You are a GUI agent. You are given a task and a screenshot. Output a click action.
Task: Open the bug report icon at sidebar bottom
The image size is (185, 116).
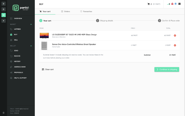point(3,113)
